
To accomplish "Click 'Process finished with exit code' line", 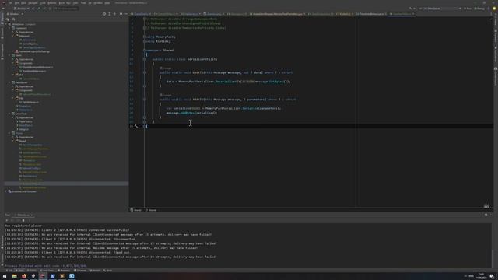I will click(x=45, y=266).
